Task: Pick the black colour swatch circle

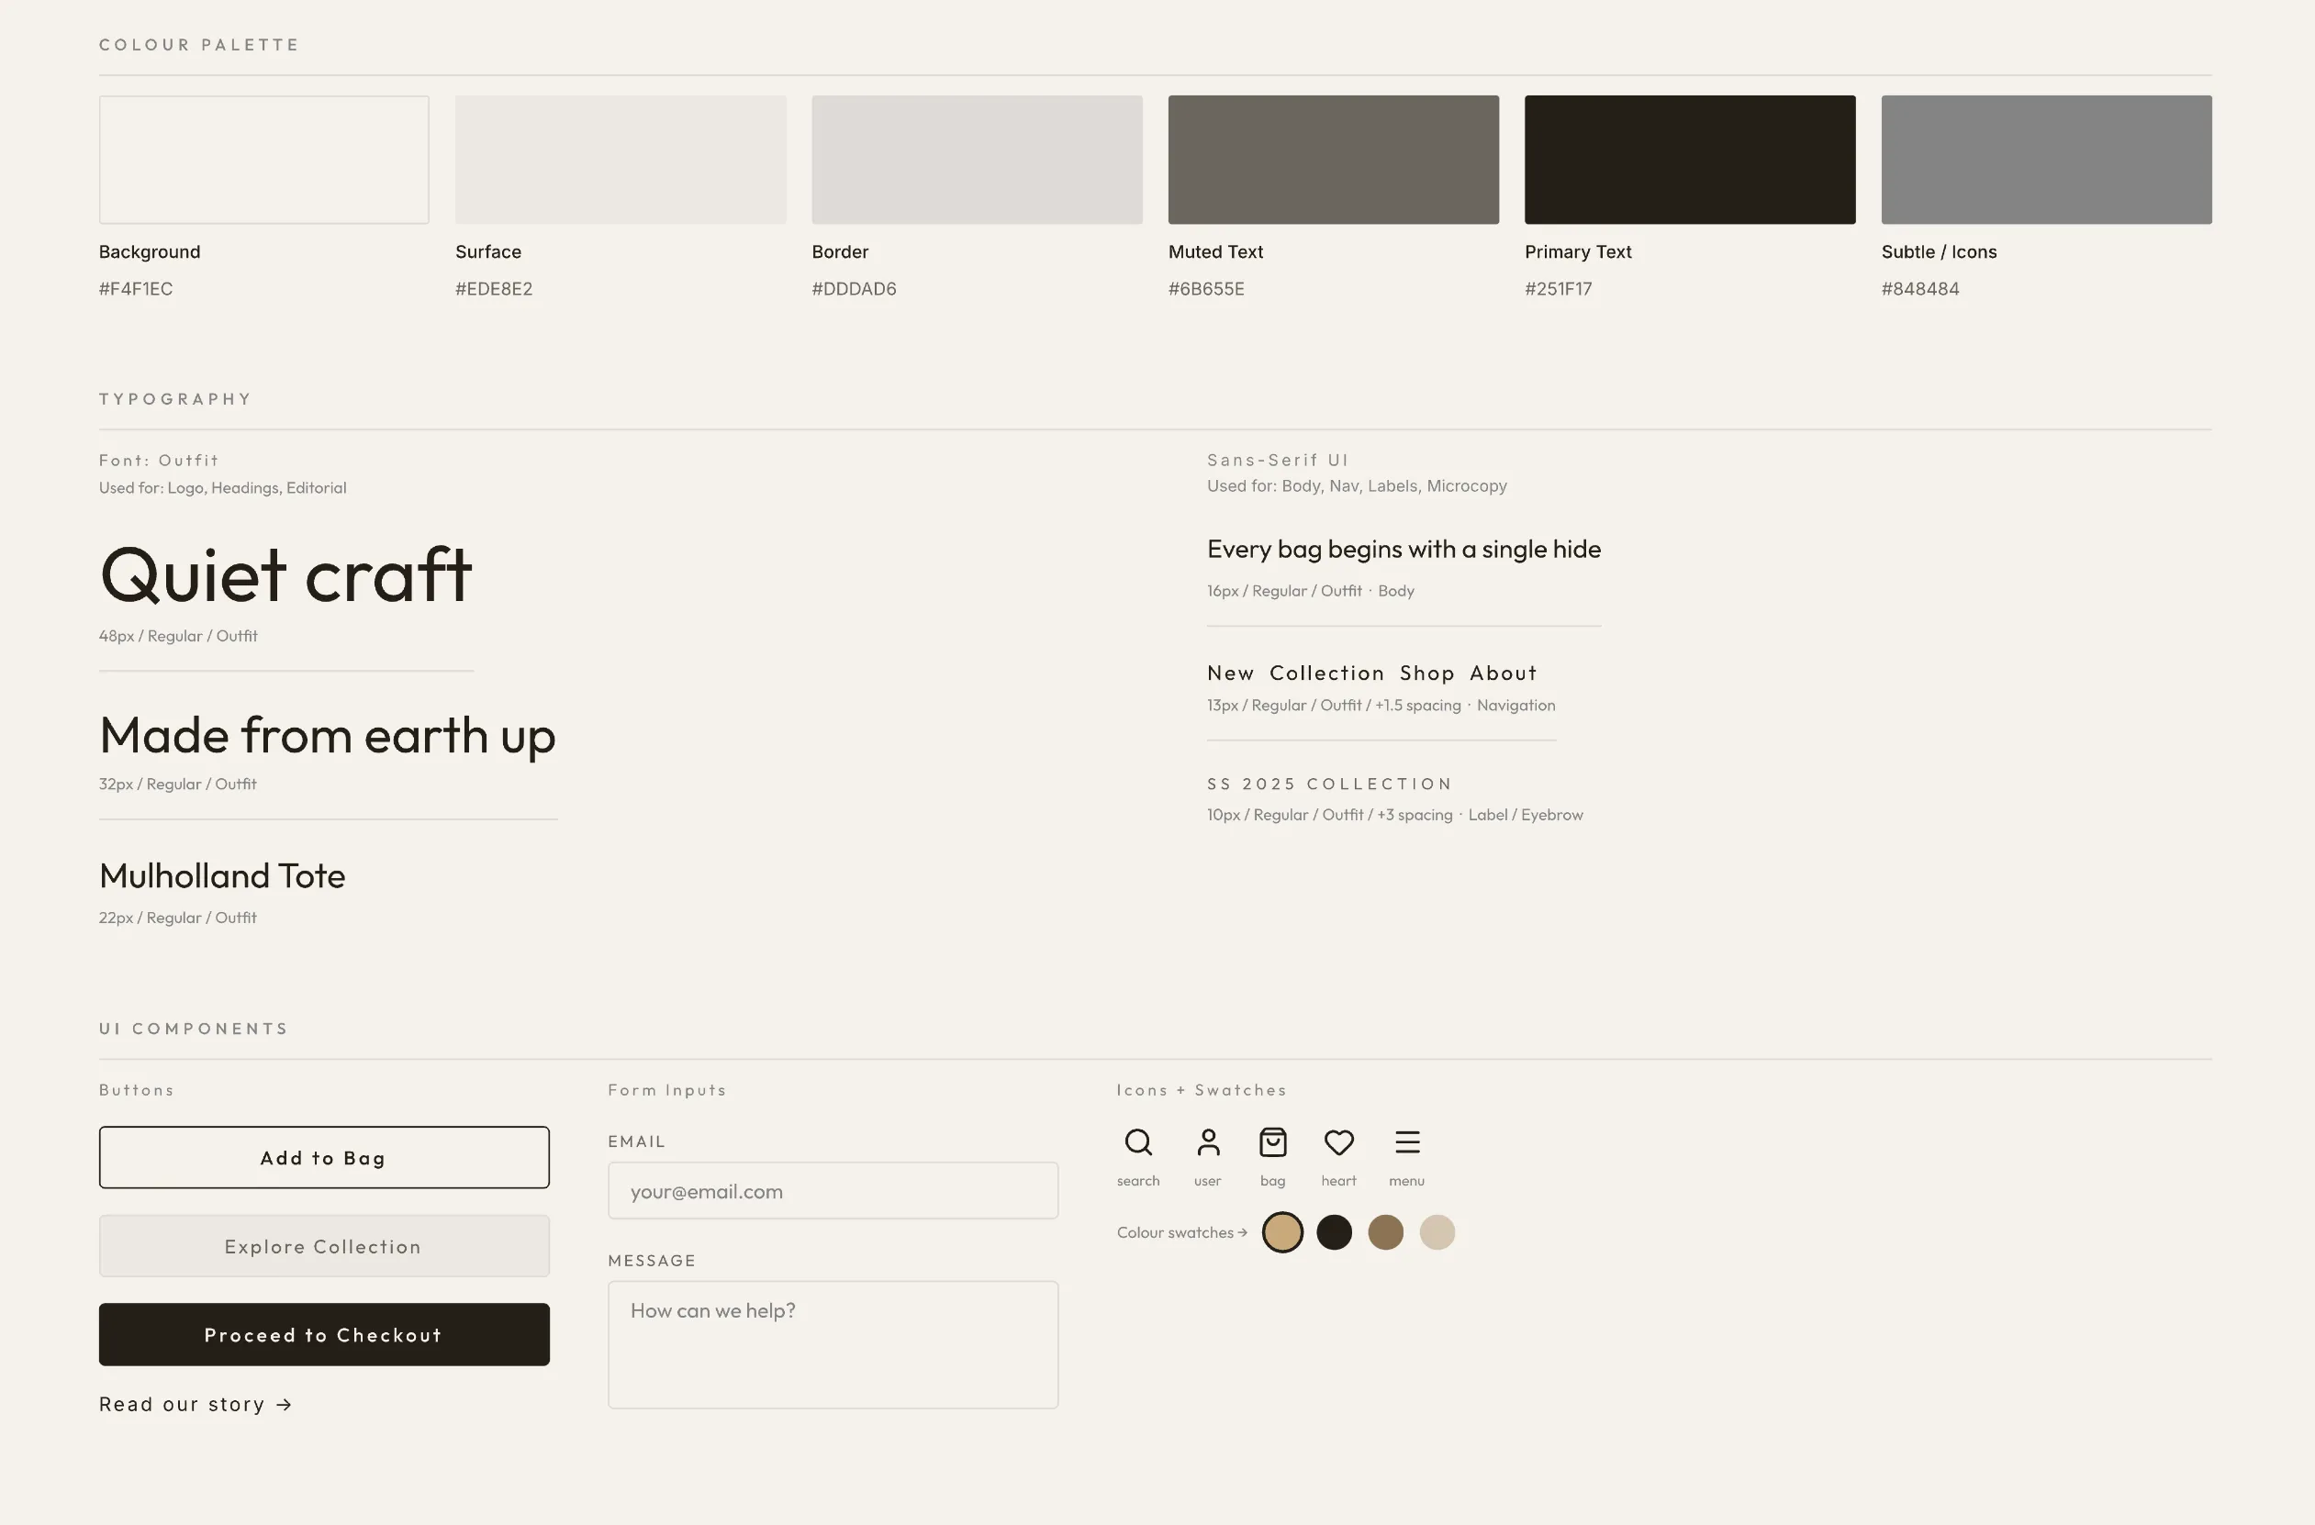Action: point(1335,1231)
